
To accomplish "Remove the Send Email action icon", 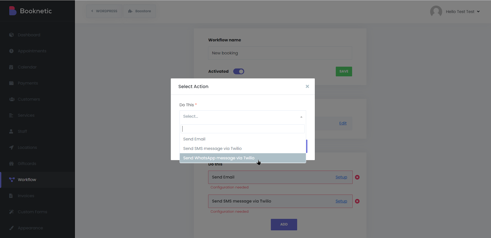I will 357,177.
